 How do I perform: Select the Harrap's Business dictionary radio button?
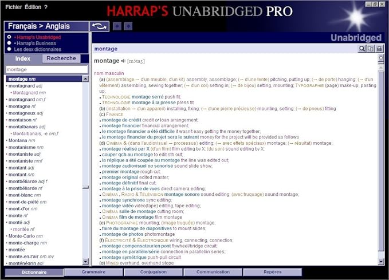9,43
